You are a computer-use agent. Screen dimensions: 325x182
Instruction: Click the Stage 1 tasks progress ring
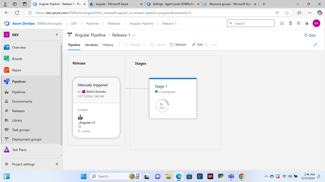point(162,105)
